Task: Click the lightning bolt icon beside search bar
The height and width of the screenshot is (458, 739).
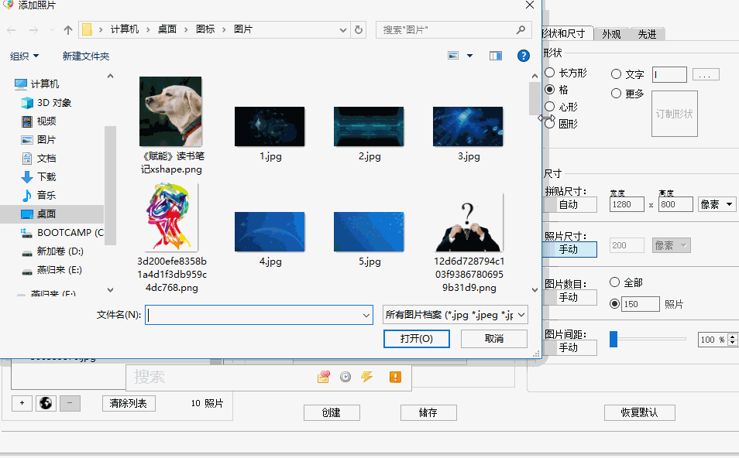Action: (x=366, y=377)
